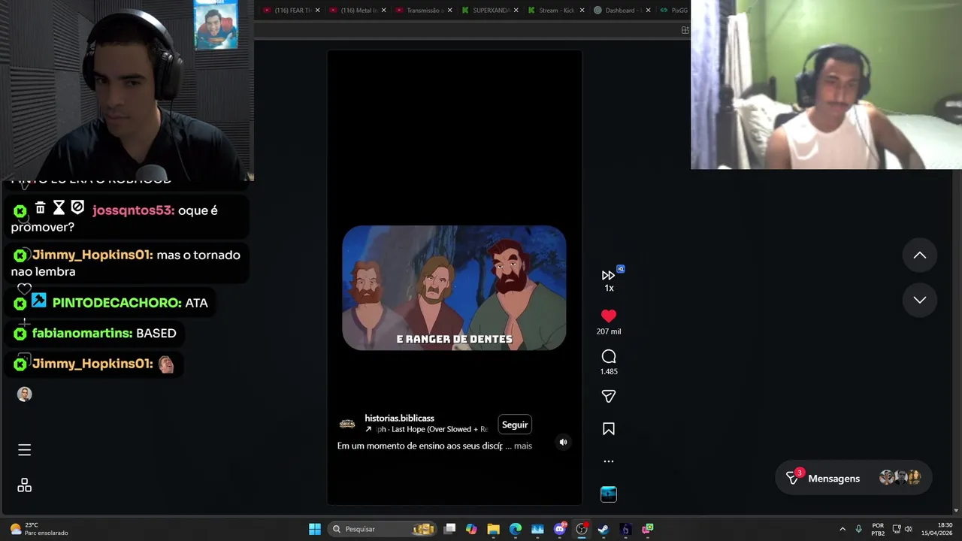Click the fabianomartins username in chat
This screenshot has width=962, height=541.
83,333
